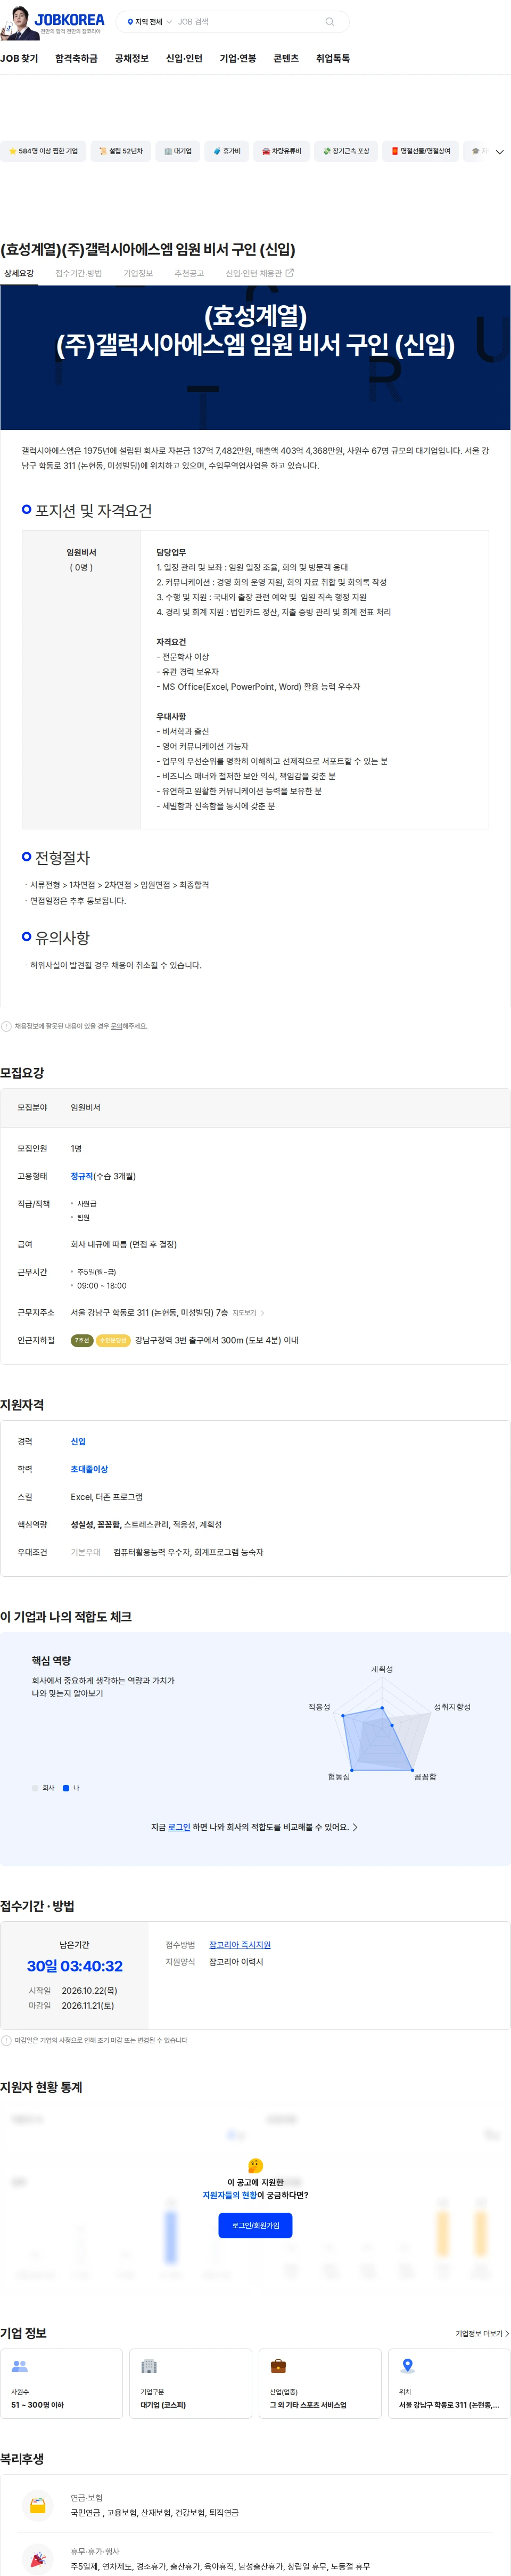Click the thinking emoji icon above statistics
This screenshot has width=511, height=2576.
pos(255,2165)
